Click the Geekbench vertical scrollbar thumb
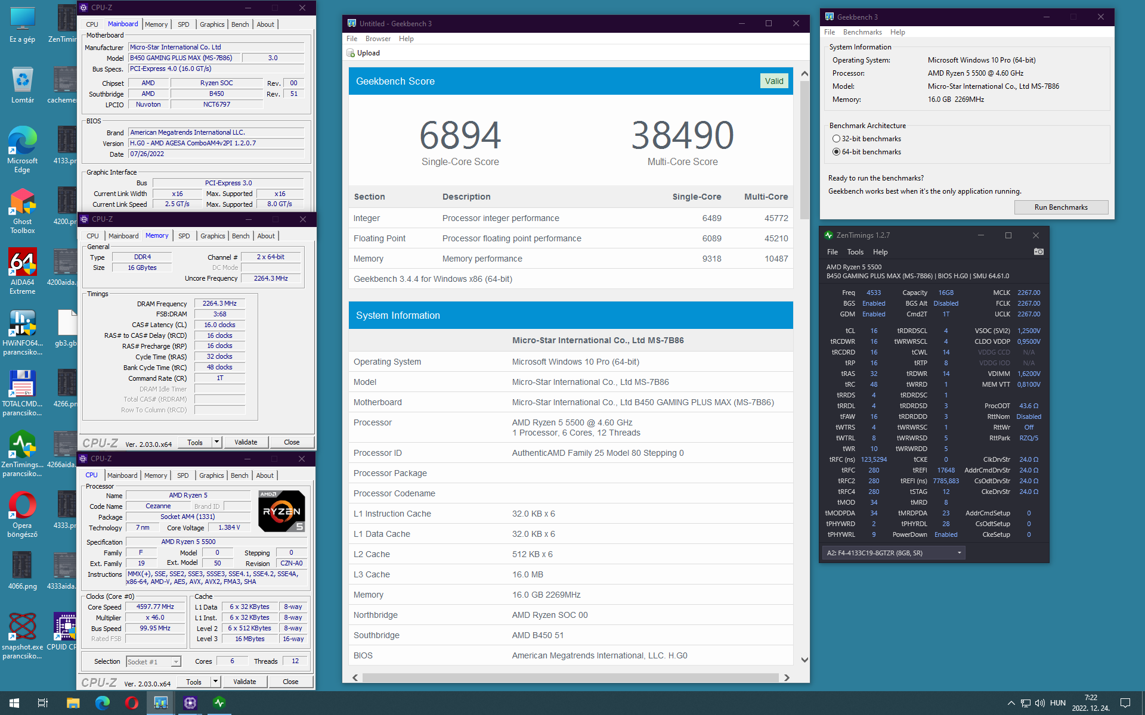The height and width of the screenshot is (715, 1145). 804,149
